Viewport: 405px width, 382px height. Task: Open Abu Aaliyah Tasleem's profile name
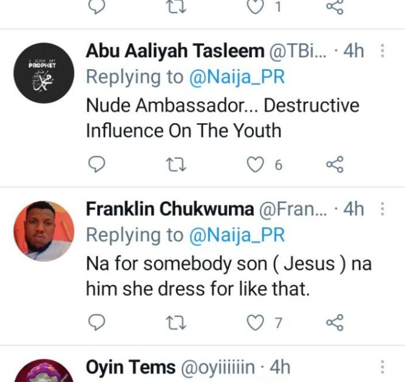tap(174, 51)
